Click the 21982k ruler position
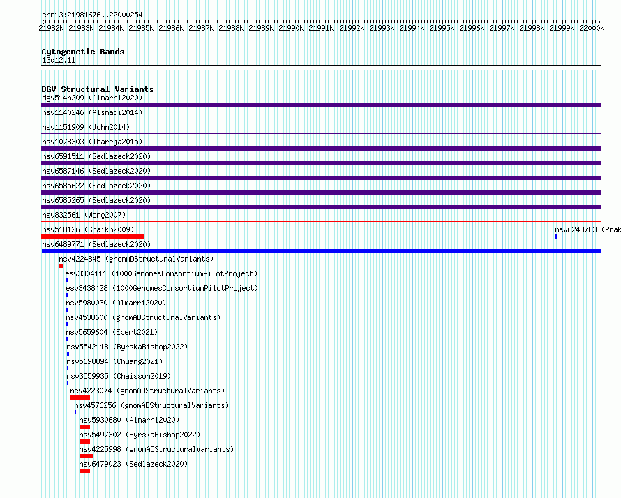 point(51,28)
